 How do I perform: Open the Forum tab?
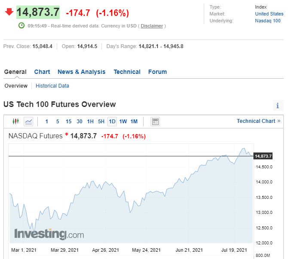click(x=157, y=72)
